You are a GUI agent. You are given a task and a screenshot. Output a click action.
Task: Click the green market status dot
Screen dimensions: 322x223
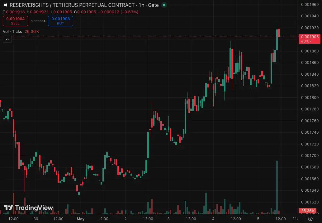point(164,5)
